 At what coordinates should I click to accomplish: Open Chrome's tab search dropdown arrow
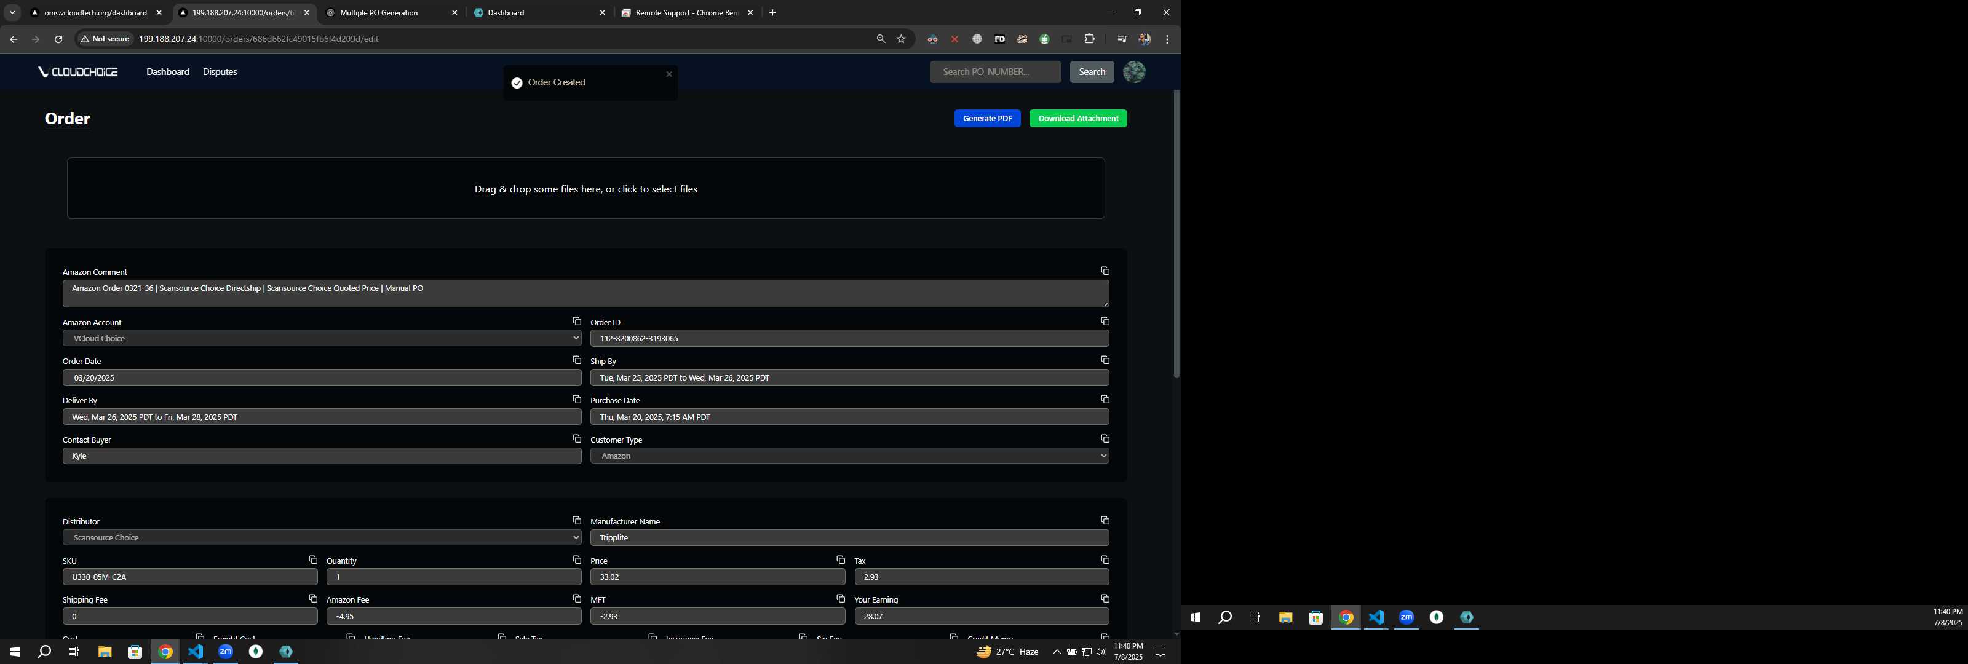(12, 12)
